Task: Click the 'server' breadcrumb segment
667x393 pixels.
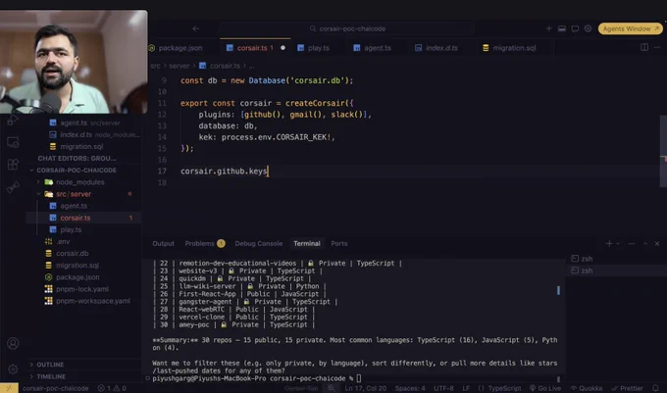Action: [x=180, y=66]
